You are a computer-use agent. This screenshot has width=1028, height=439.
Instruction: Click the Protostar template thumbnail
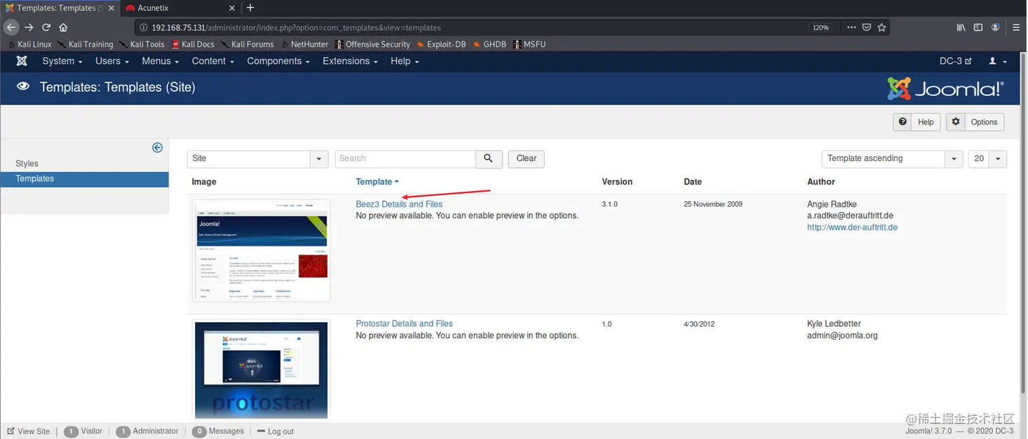pyautogui.click(x=261, y=370)
